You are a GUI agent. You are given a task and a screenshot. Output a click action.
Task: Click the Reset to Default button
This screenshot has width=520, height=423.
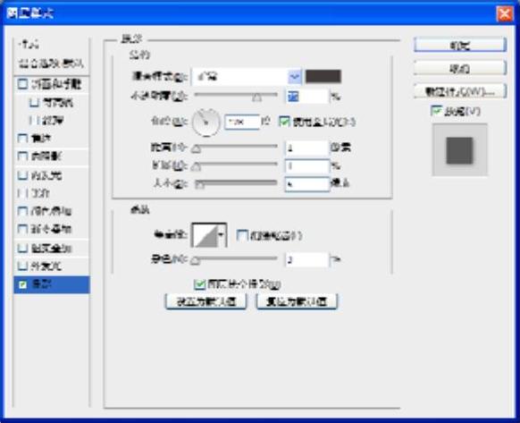click(x=298, y=301)
